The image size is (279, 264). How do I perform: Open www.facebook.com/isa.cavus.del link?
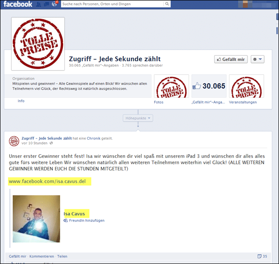[x=47, y=182]
